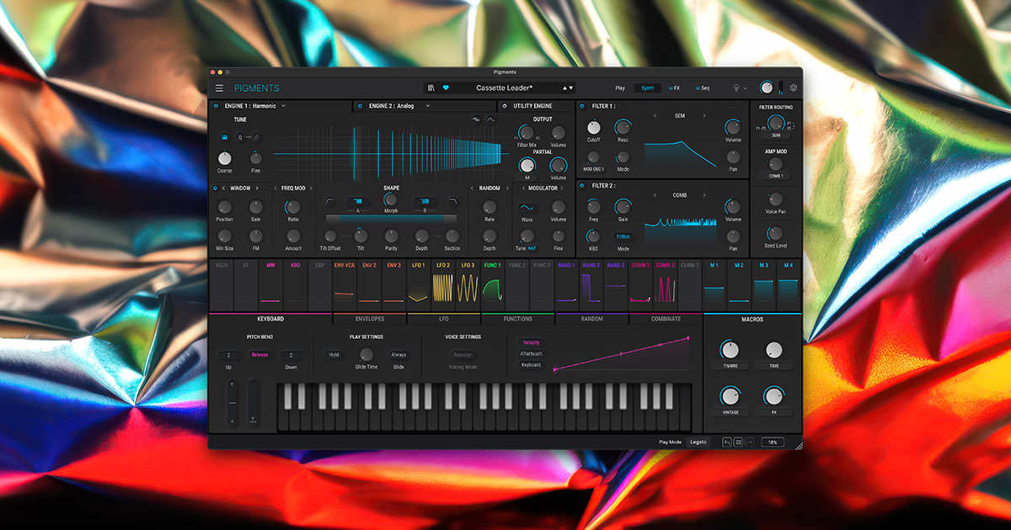Image resolution: width=1011 pixels, height=530 pixels.
Task: Click the left curve-view icon above the spectrum display
Action: (476, 119)
